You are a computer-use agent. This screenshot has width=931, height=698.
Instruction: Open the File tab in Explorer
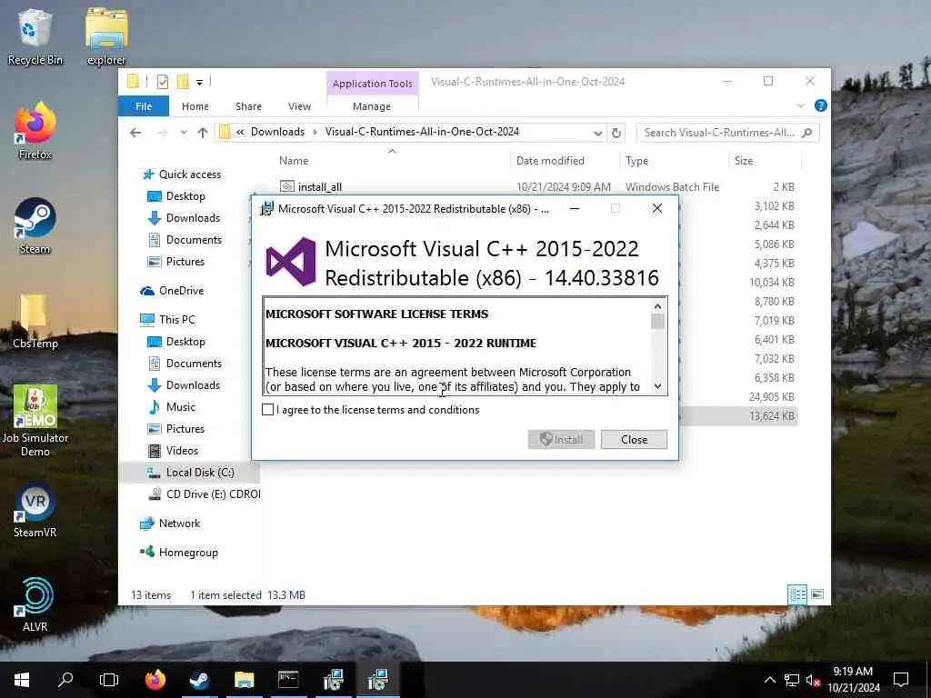coord(144,106)
